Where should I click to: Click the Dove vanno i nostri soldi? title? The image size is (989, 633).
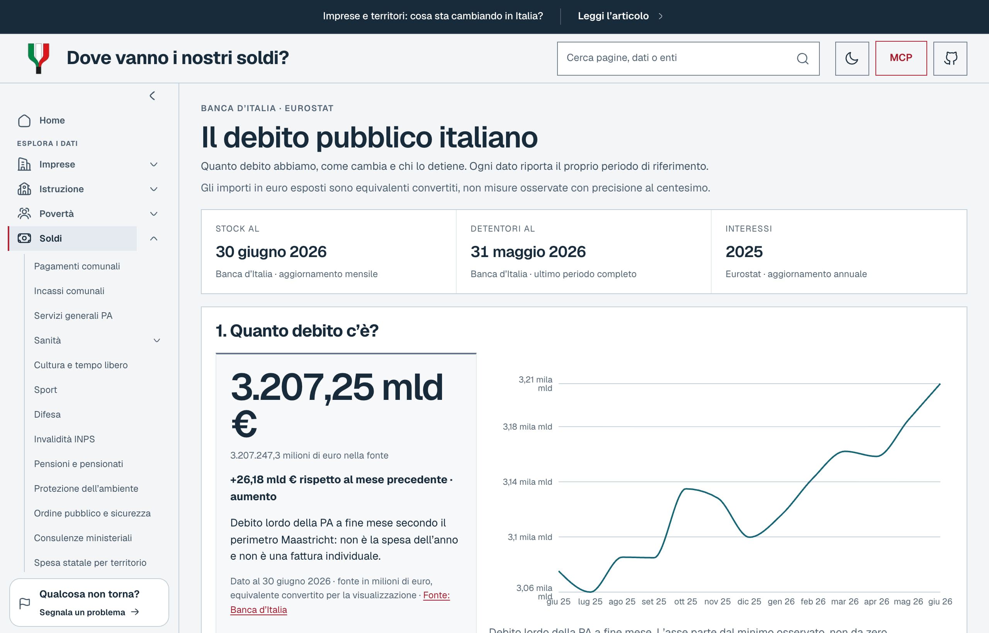pyautogui.click(x=178, y=58)
